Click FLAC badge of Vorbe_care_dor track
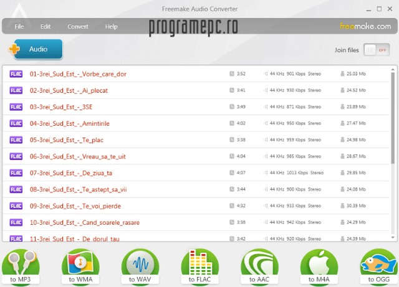The width and height of the screenshot is (399, 287). point(16,74)
